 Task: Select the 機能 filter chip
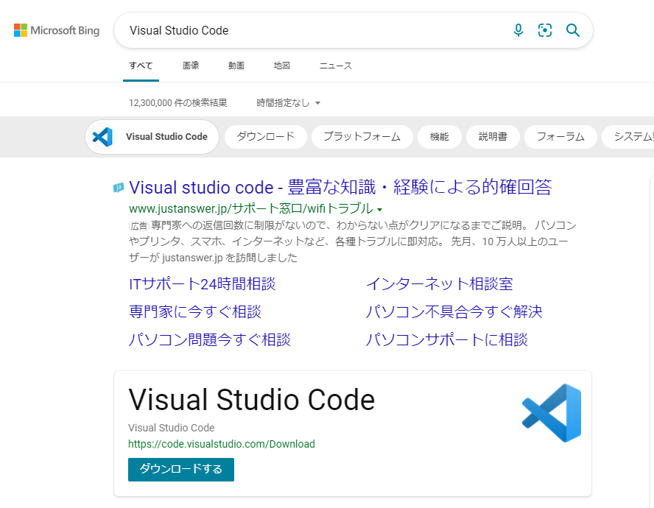(x=440, y=137)
